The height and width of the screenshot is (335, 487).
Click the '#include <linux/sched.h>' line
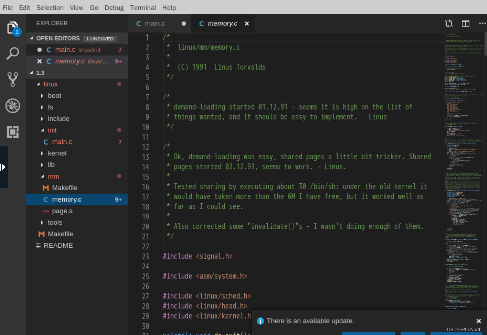tap(207, 296)
